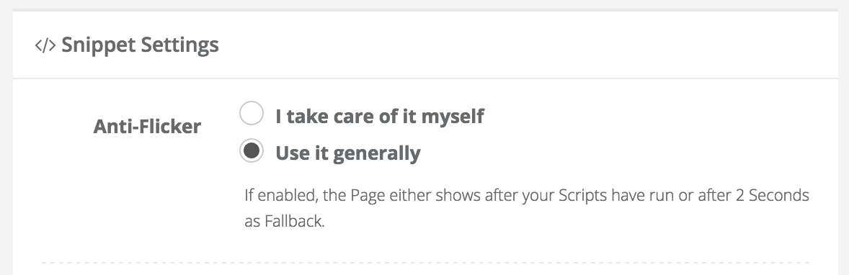Image resolution: width=849 pixels, height=275 pixels.
Task: Disable anti-flicker via the empty radio circle
Action: pyautogui.click(x=252, y=114)
